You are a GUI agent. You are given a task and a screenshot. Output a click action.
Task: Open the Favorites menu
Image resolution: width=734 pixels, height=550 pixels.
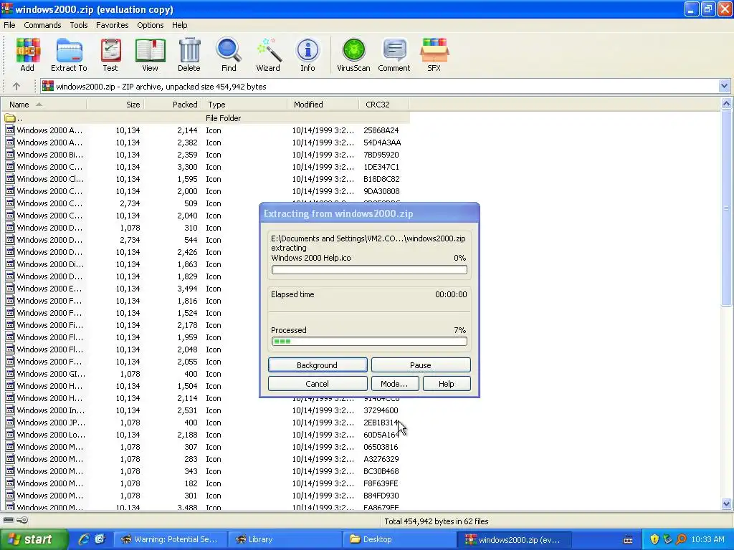click(113, 25)
